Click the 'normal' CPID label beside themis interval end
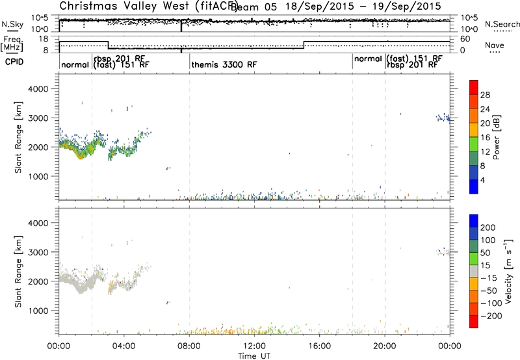This screenshot has width=520, height=360. click(x=368, y=58)
